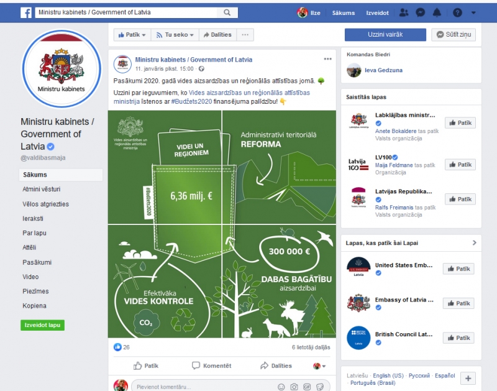
Task: Open the help question mark icon
Action: point(457,12)
